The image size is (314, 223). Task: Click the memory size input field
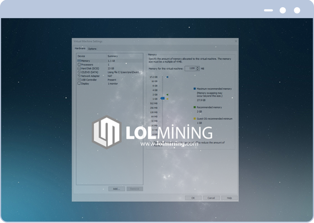tap(190, 68)
